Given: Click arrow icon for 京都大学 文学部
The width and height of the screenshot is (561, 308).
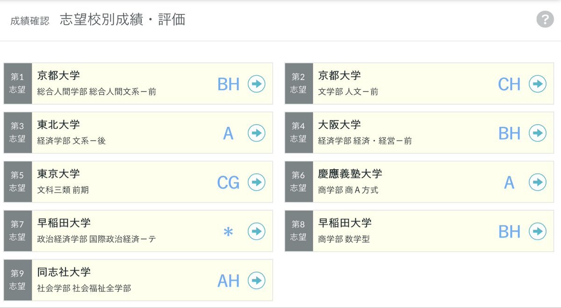Looking at the screenshot, I should point(537,84).
